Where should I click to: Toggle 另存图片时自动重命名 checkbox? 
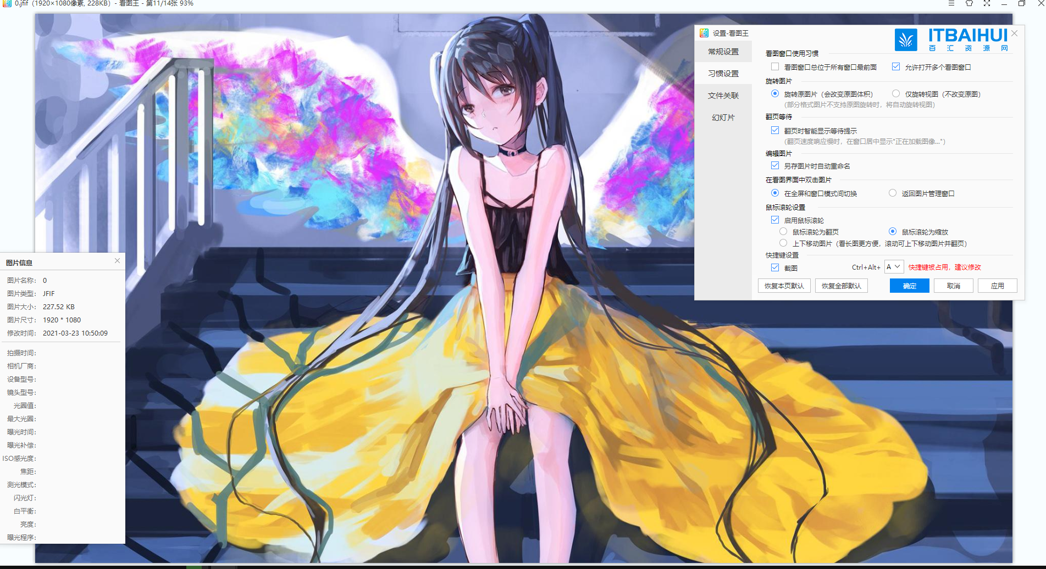pyautogui.click(x=775, y=165)
